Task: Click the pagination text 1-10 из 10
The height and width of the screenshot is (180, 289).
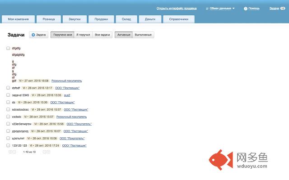Action: [29, 152]
